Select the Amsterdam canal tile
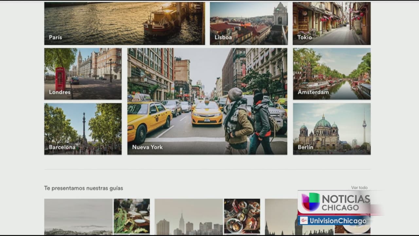The height and width of the screenshot is (236, 419). pos(332,74)
